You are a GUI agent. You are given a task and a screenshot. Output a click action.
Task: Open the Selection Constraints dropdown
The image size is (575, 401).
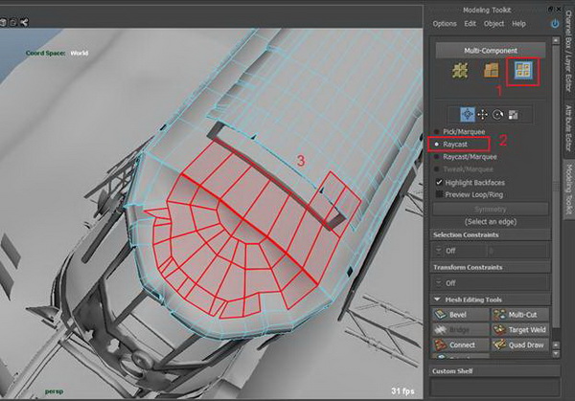click(489, 251)
